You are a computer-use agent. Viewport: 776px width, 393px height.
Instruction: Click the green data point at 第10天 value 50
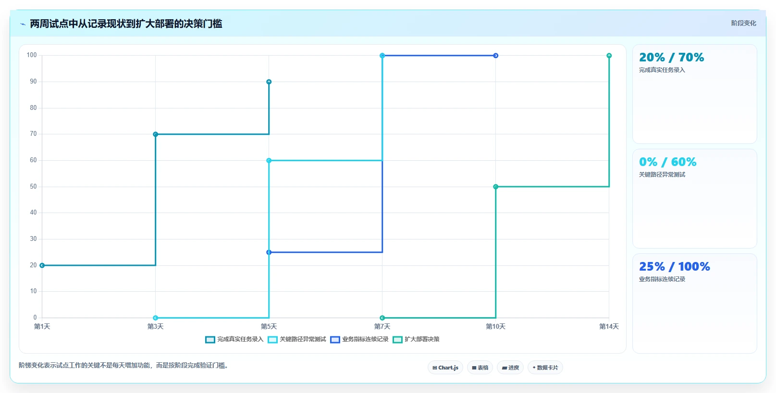[x=496, y=187]
